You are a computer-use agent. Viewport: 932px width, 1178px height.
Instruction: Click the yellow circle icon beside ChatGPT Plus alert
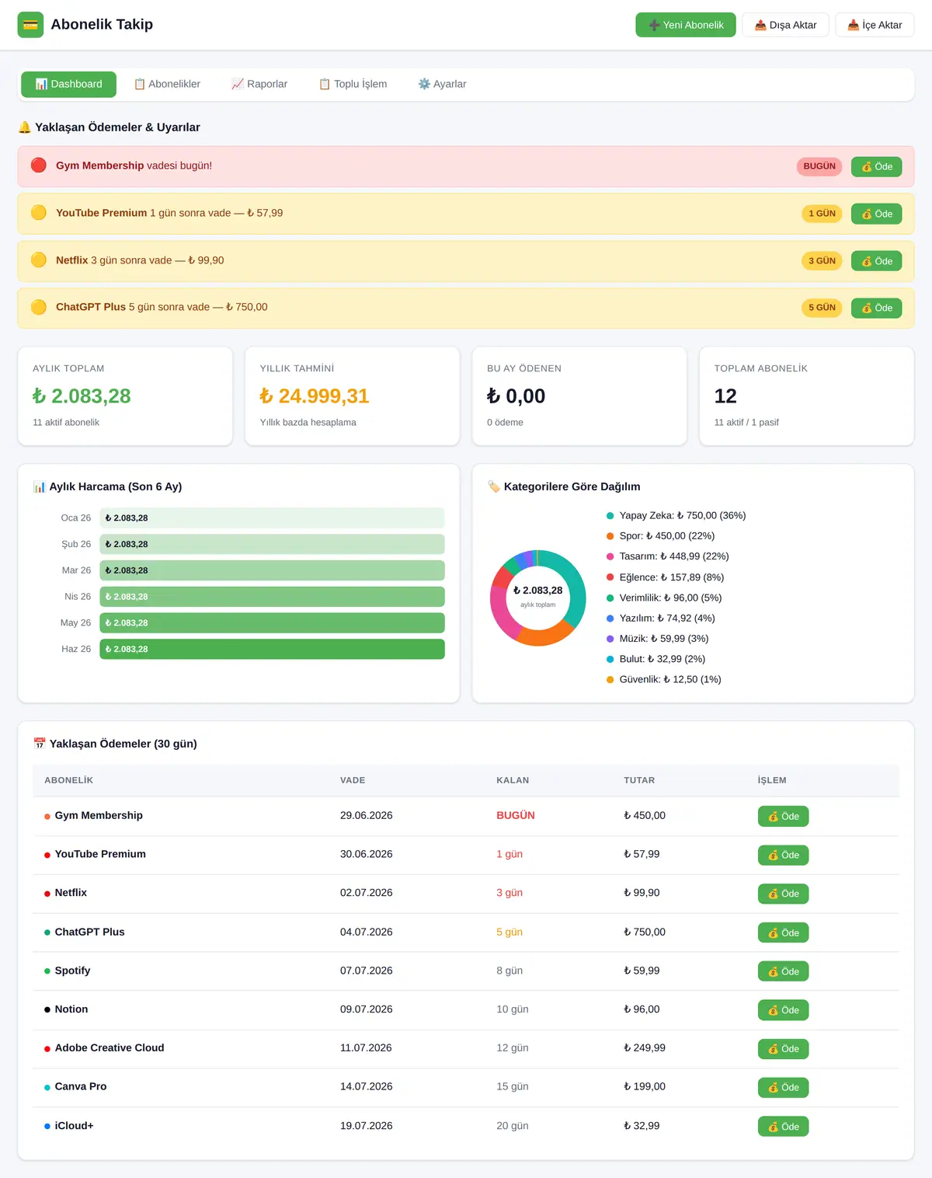(x=39, y=307)
